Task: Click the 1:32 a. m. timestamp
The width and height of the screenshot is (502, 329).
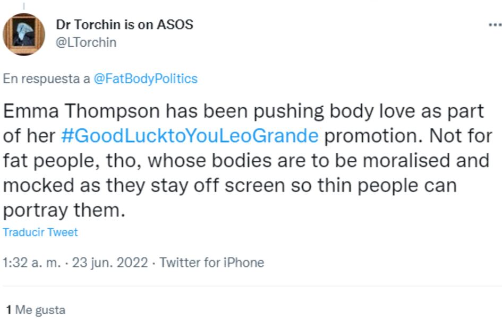Action: coord(31,263)
